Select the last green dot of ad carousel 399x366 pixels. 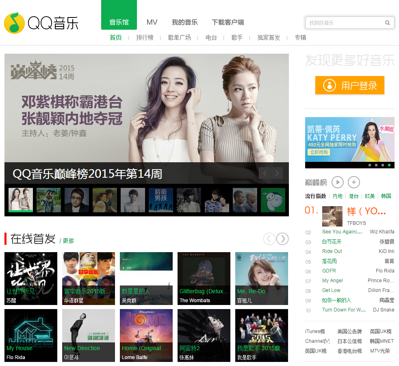pyautogui.click(x=389, y=165)
